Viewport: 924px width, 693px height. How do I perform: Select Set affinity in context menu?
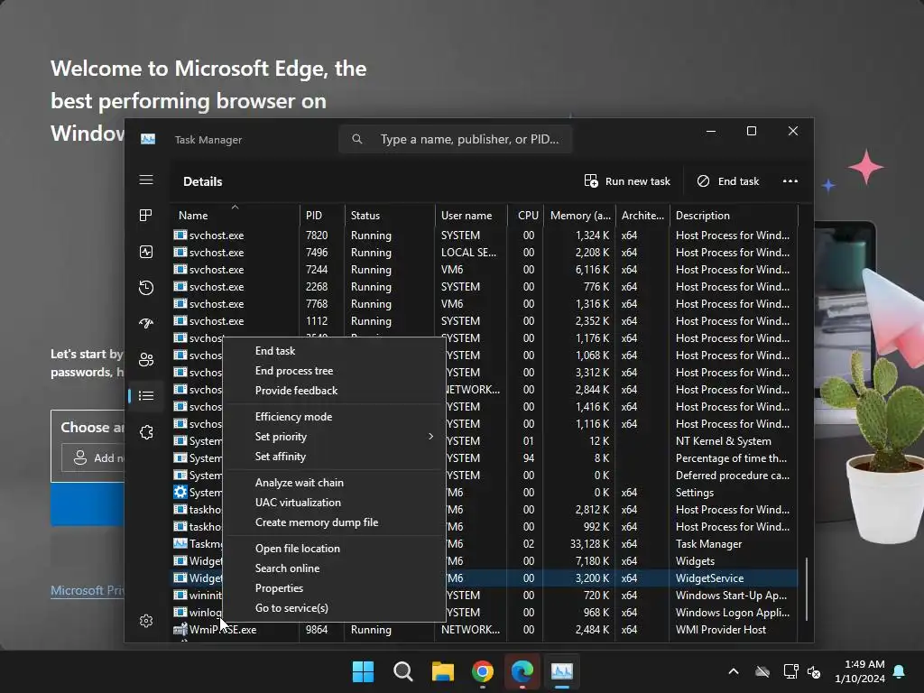335,457
